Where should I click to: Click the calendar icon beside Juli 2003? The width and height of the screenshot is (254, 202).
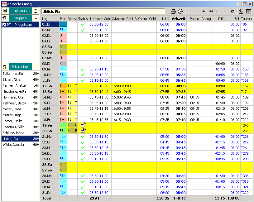coord(5,11)
